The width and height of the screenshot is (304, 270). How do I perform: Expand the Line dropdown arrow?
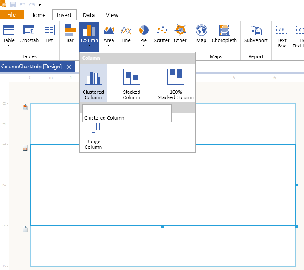tap(126, 45)
